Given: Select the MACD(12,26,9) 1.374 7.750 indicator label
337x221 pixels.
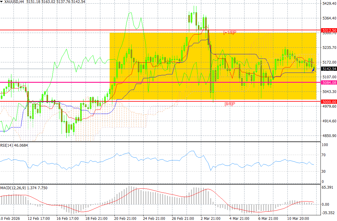Looking at the screenshot, I should pos(24,188).
